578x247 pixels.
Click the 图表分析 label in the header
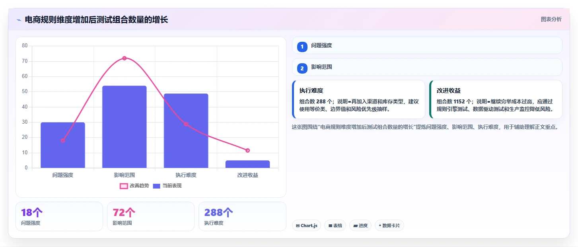tap(551, 19)
